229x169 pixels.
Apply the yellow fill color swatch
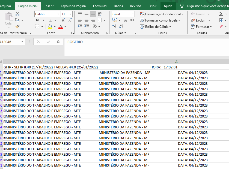(x=50, y=26)
